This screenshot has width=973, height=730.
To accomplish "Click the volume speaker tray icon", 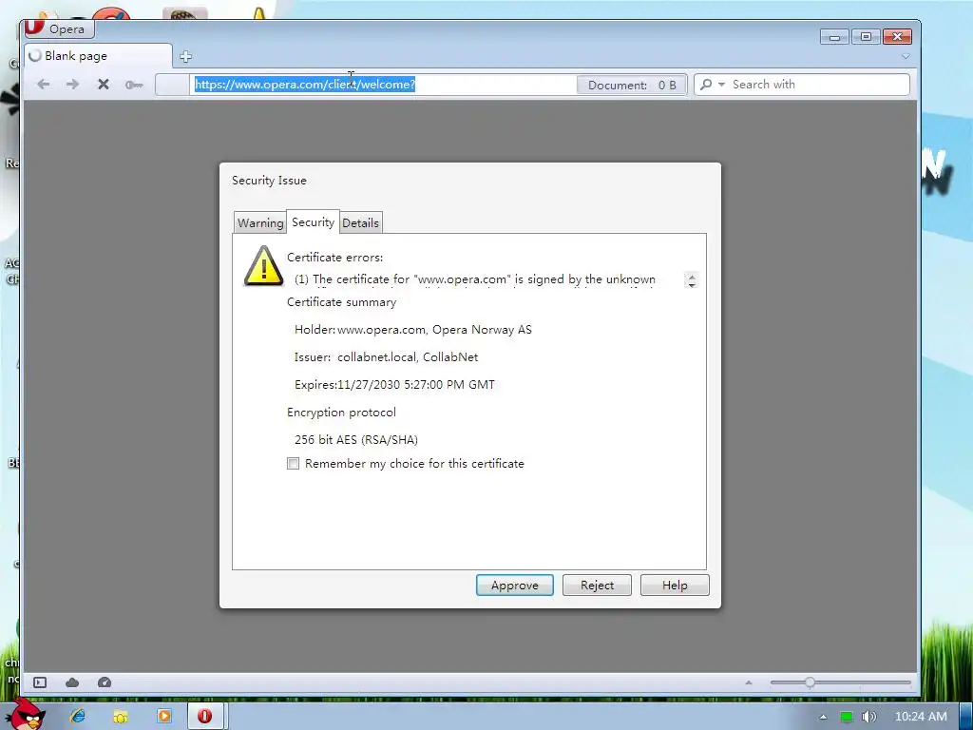I will pyautogui.click(x=868, y=717).
